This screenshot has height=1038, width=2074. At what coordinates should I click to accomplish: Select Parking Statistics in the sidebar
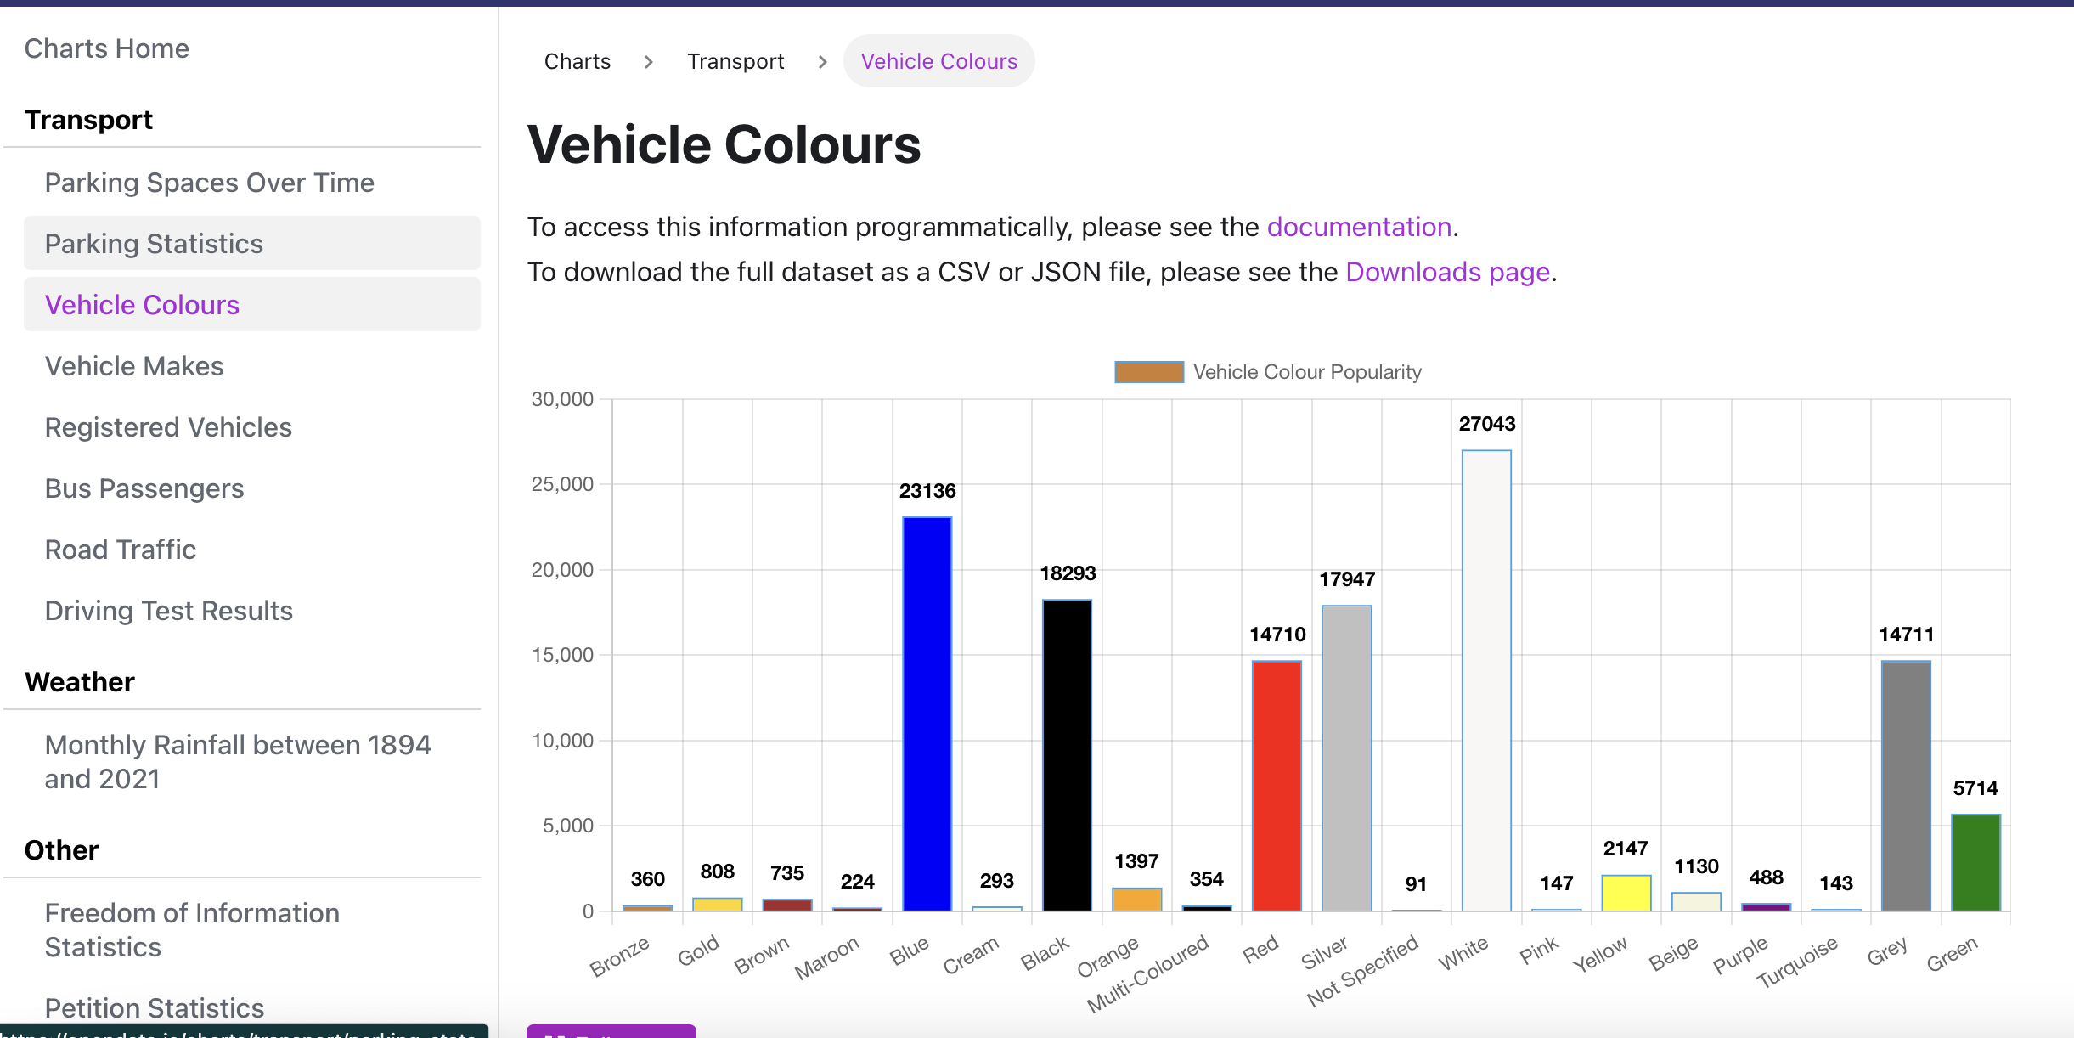(x=154, y=244)
